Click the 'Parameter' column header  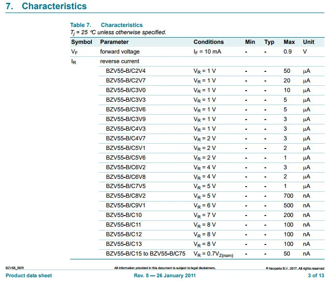(x=114, y=42)
